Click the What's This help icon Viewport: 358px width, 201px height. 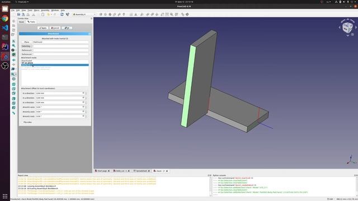pos(67,15)
